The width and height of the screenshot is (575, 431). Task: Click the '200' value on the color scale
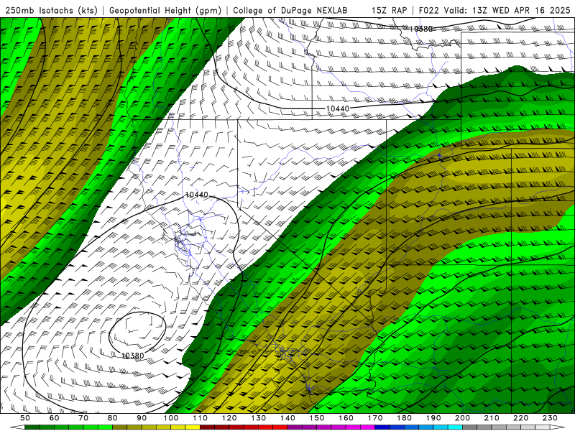pos(462,418)
